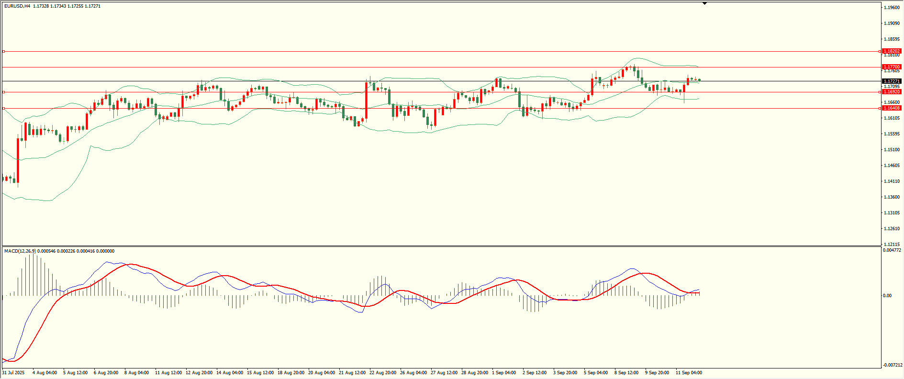Click the right handle of the 1.16920 line
The width and height of the screenshot is (904, 379).
click(x=880, y=92)
